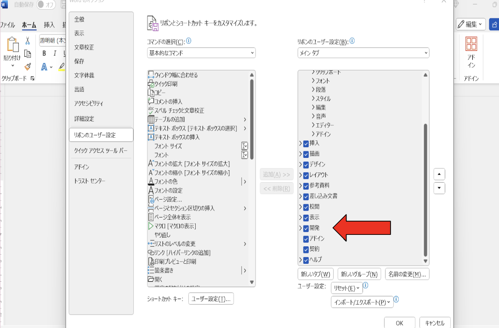
Task: Uncheck the 差し込み文書 tab checkbox
Action: [306, 196]
